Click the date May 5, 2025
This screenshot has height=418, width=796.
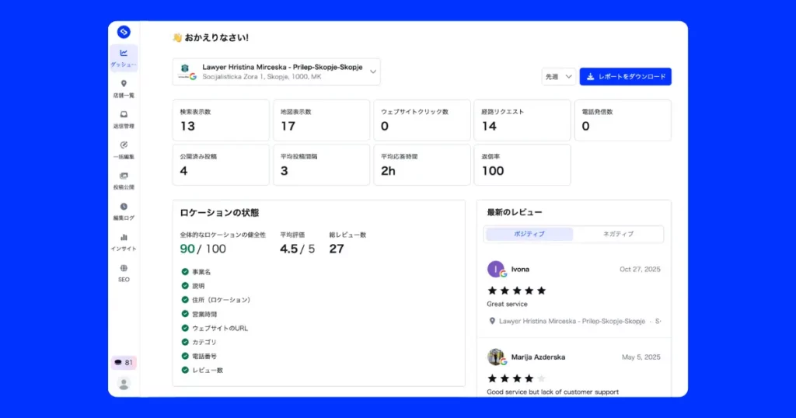[641, 357]
